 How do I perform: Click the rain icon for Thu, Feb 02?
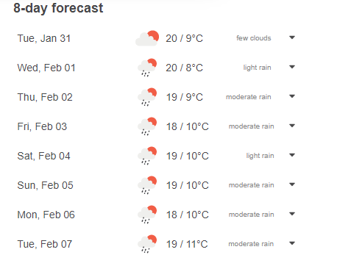[x=147, y=97]
